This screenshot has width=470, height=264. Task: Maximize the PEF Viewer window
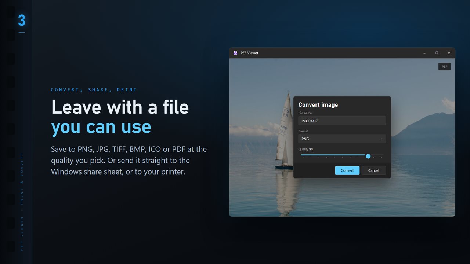point(437,53)
